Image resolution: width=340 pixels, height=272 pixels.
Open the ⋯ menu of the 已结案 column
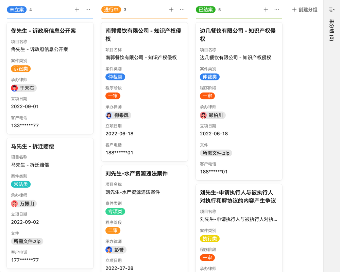[x=277, y=10]
